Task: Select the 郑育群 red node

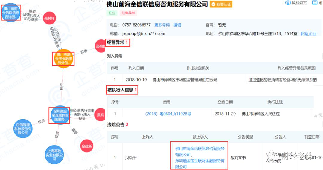Action: [100, 46]
